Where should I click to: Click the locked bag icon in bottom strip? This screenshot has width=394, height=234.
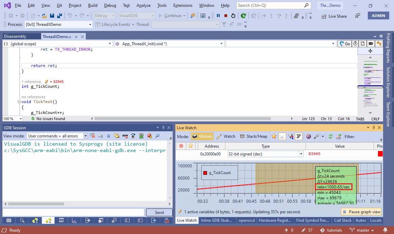pos(167,220)
